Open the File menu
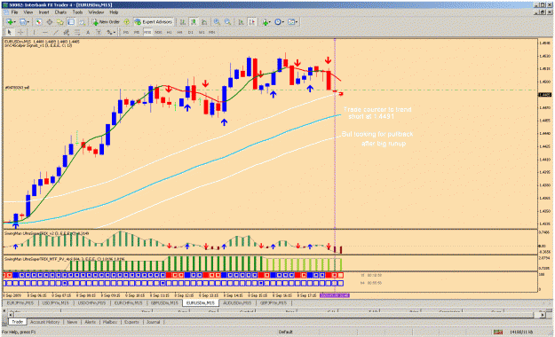Image resolution: width=555 pixels, height=337 pixels. pyautogui.click(x=14, y=12)
